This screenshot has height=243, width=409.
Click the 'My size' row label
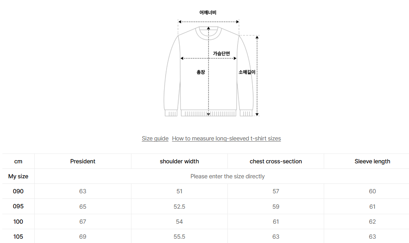pyautogui.click(x=18, y=176)
